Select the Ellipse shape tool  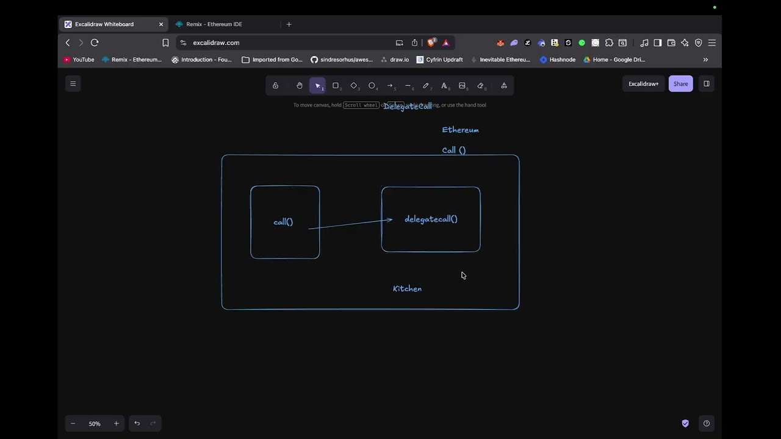(372, 85)
